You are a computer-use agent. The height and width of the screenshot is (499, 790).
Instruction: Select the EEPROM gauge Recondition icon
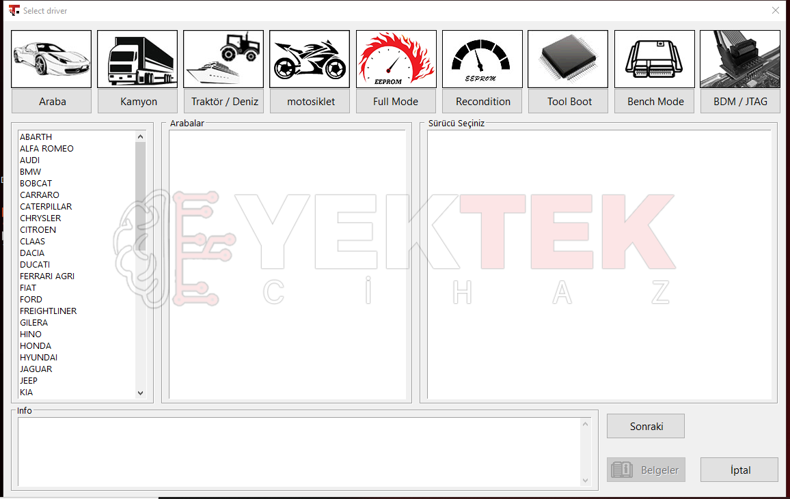pos(482,59)
